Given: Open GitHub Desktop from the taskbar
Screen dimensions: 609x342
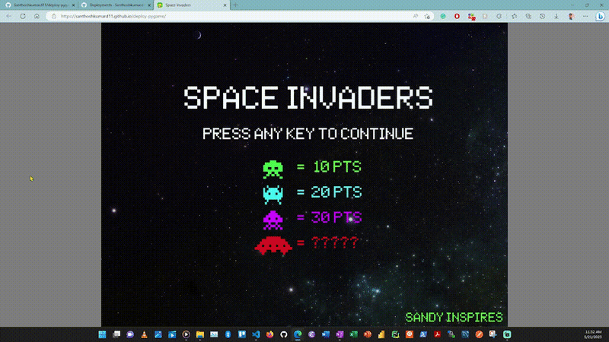Looking at the screenshot, I should [284, 334].
